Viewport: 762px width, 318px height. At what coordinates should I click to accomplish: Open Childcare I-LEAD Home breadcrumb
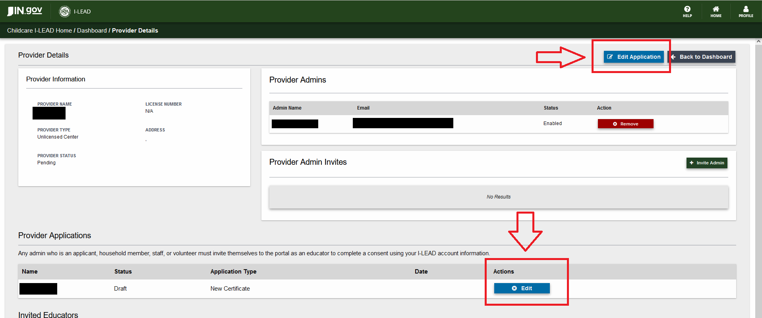tap(39, 31)
